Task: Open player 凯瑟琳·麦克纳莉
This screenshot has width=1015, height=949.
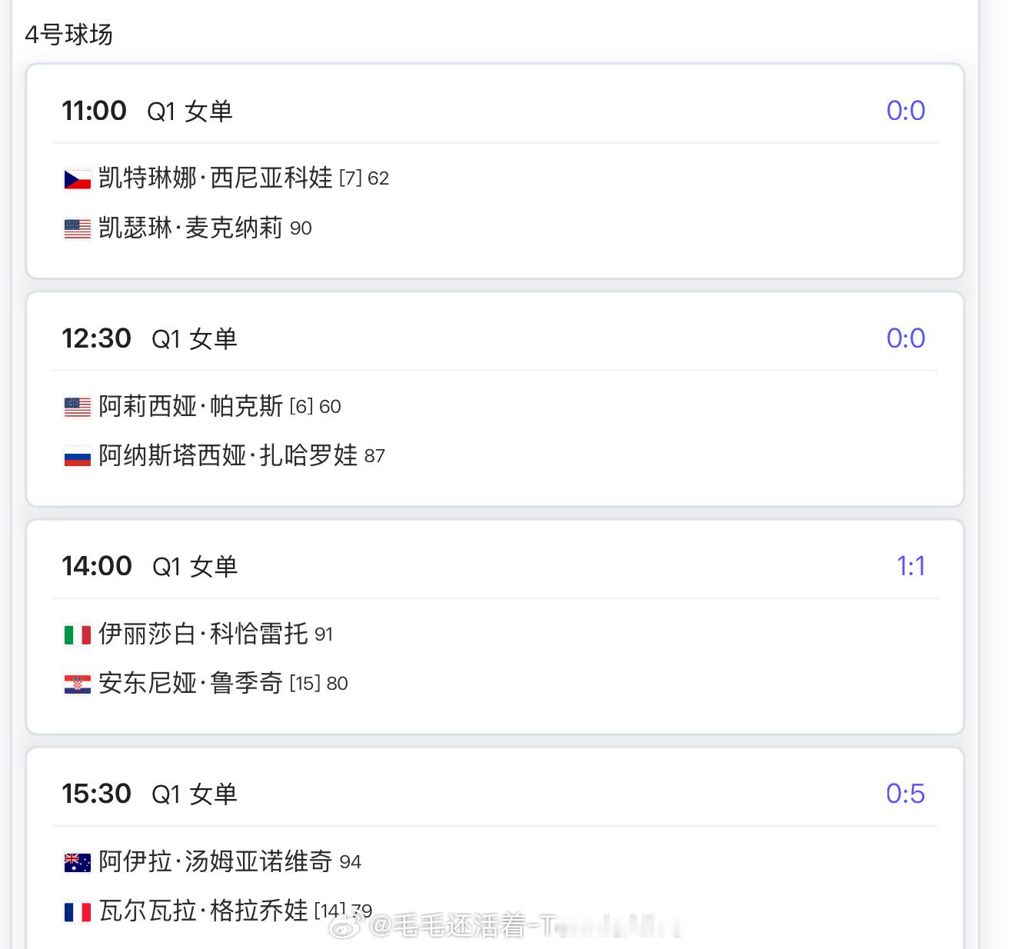Action: (x=191, y=228)
